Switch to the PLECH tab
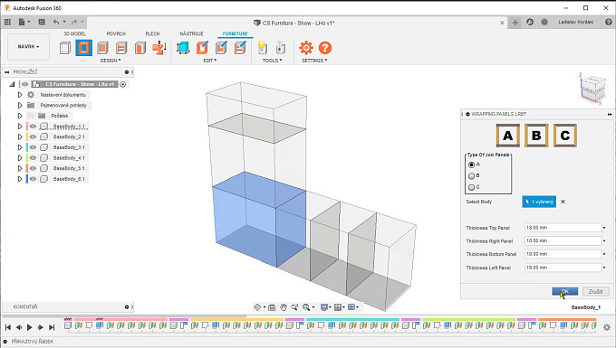The height and width of the screenshot is (348, 616). pos(152,33)
